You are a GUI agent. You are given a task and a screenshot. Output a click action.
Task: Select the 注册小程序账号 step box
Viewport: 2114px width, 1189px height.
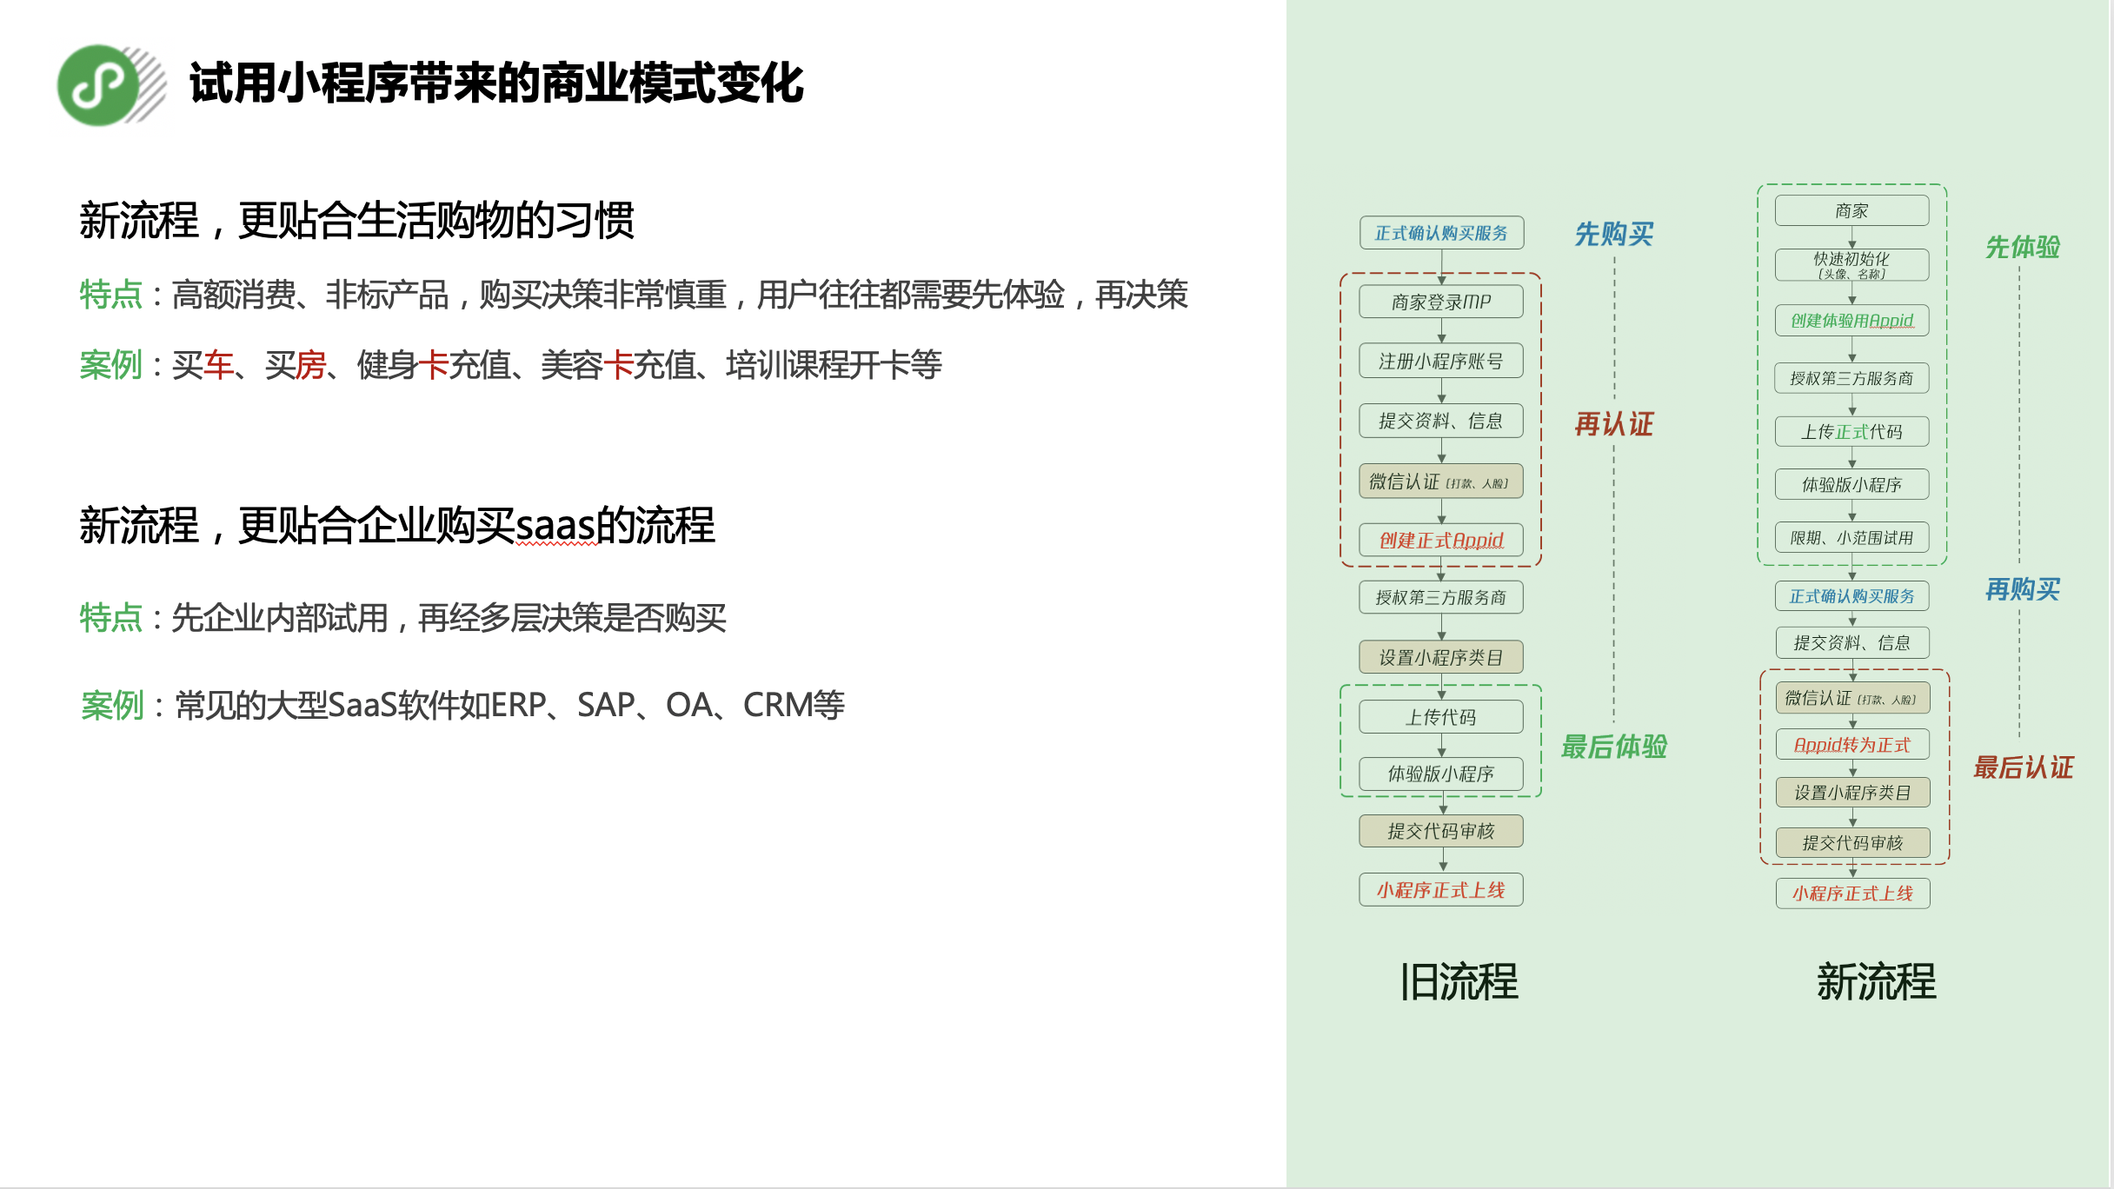pos(1440,361)
